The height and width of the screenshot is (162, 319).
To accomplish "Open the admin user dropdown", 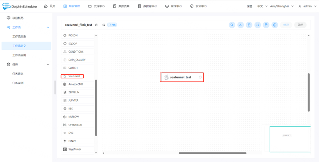I will (x=307, y=6).
